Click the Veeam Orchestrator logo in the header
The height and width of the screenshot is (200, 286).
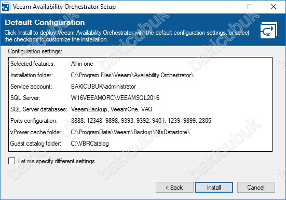pyautogui.click(x=269, y=30)
